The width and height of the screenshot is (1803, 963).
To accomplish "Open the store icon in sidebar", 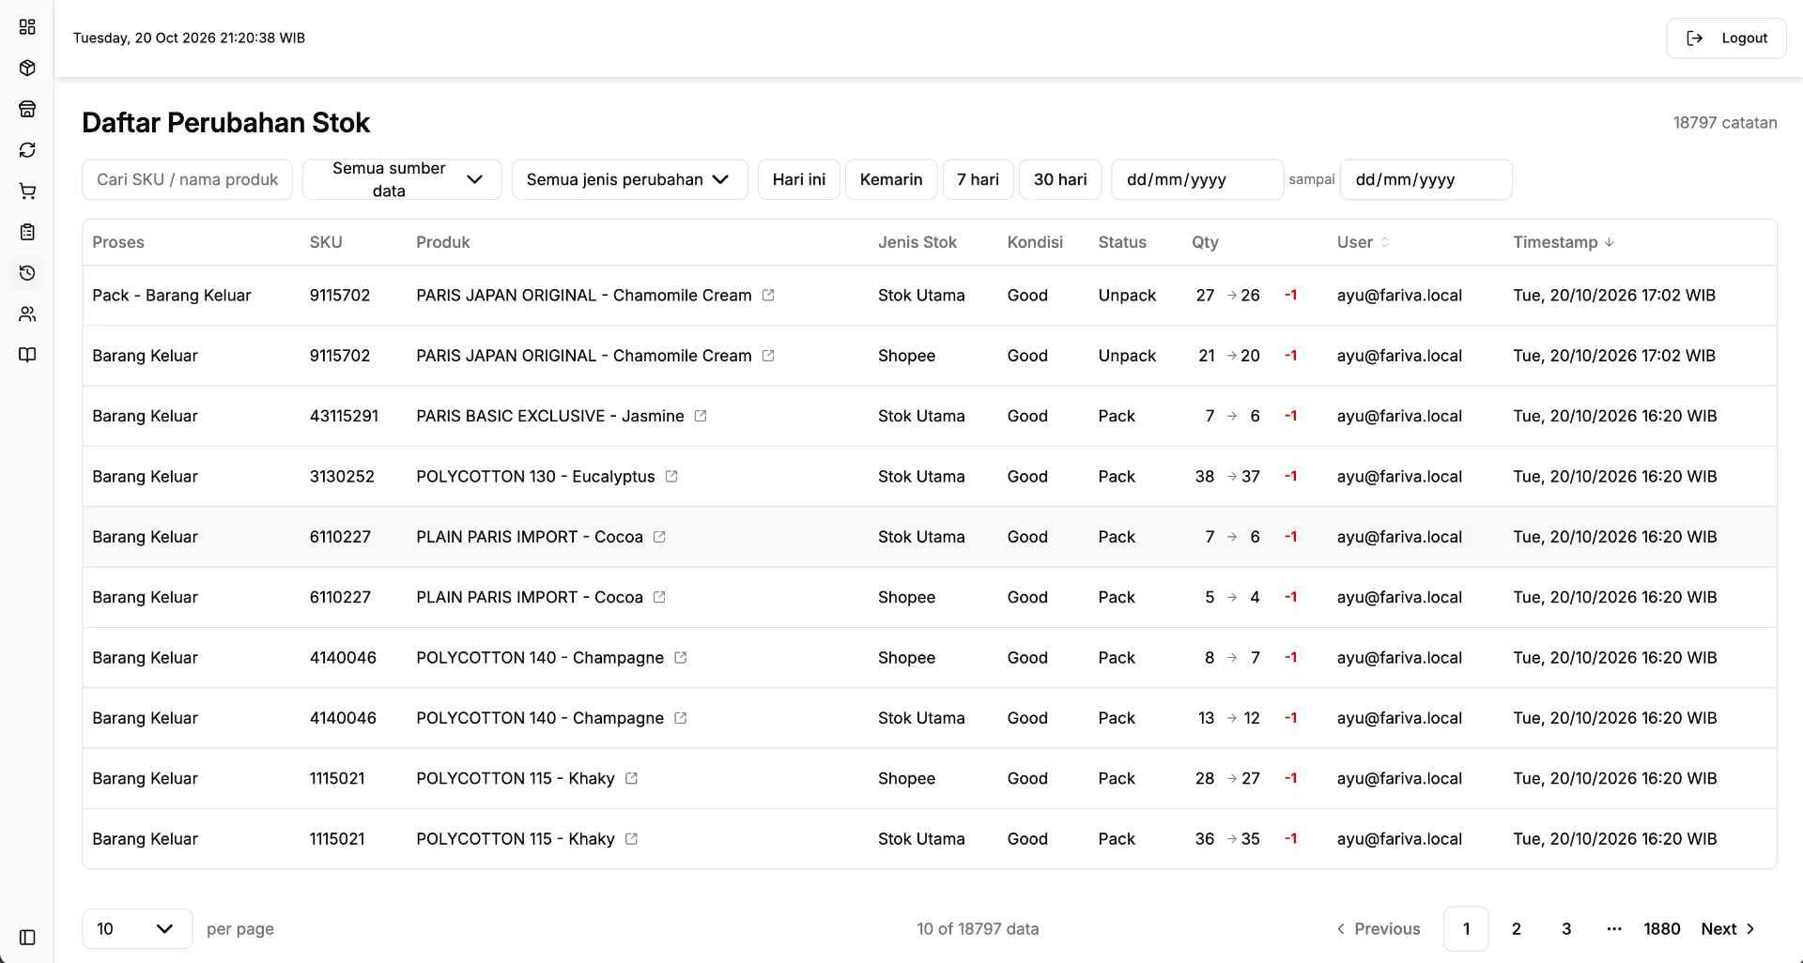I will [x=27, y=109].
